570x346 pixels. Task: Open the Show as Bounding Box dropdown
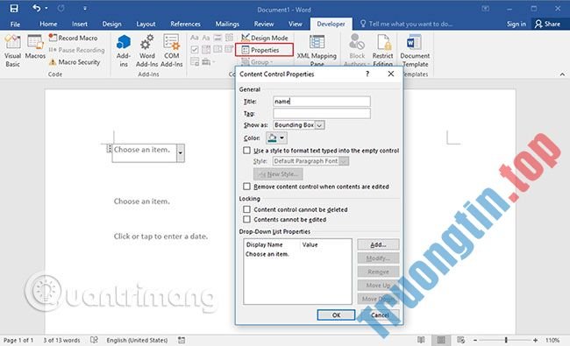tap(319, 125)
